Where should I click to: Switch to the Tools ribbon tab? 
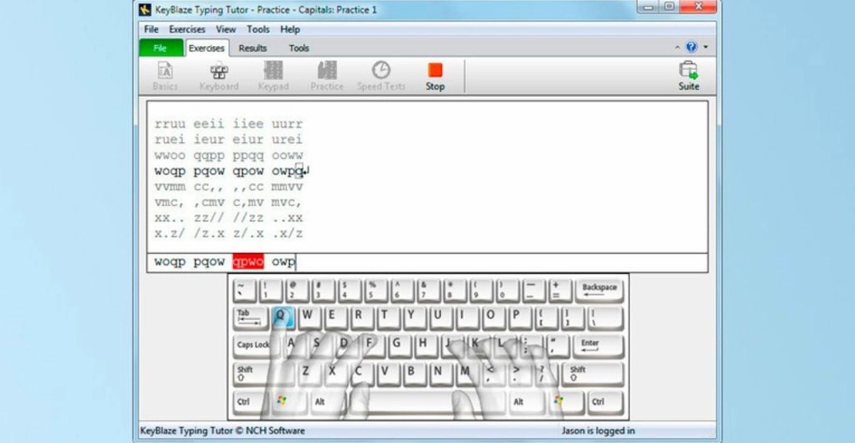pos(298,48)
